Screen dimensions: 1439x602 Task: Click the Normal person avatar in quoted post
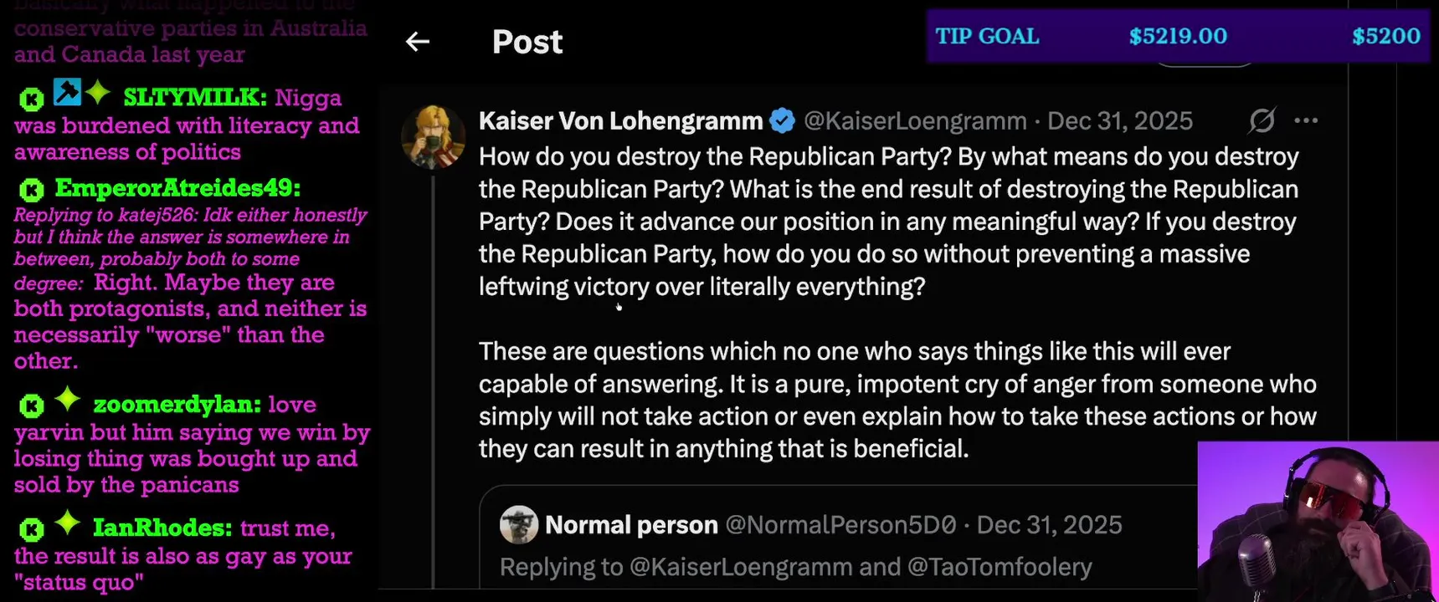[519, 525]
